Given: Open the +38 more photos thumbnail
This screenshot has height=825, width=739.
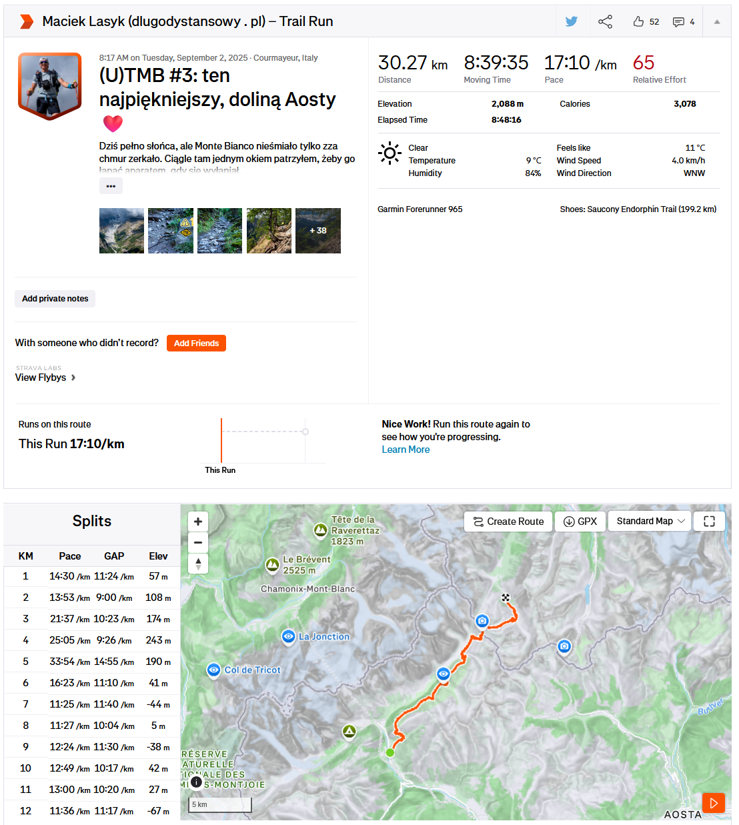Looking at the screenshot, I should [318, 231].
